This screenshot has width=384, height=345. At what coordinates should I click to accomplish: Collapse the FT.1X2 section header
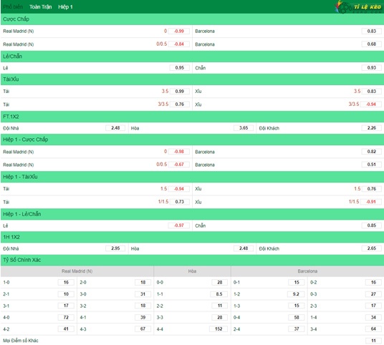tap(192, 117)
